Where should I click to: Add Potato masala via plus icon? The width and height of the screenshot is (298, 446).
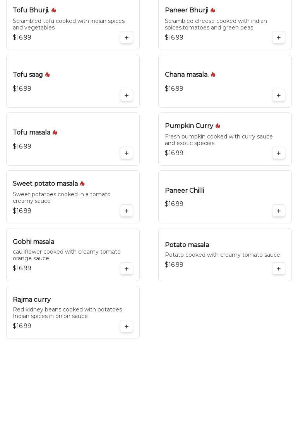[x=279, y=269]
